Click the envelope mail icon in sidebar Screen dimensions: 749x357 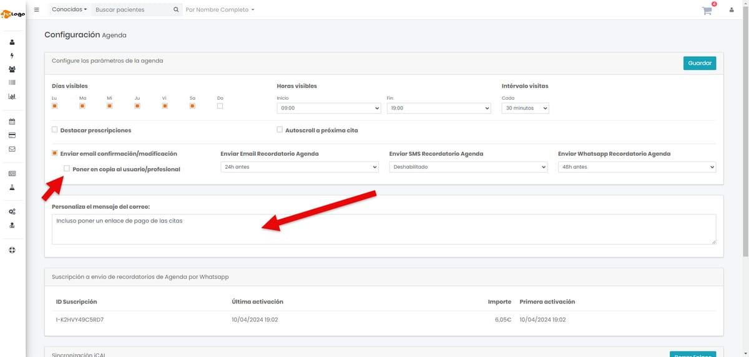point(12,149)
